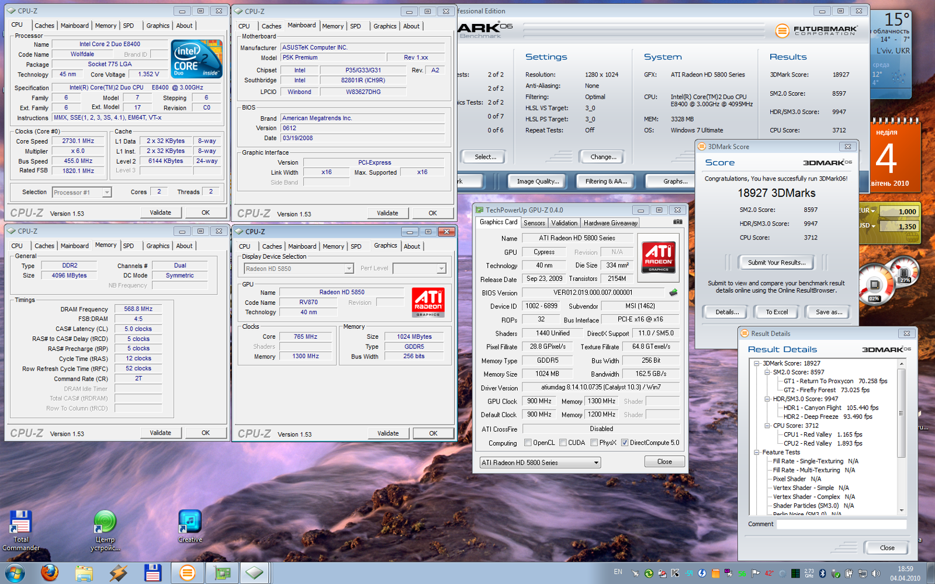Click Image Quality... button in 3DMark06
This screenshot has height=584, width=935.
point(538,181)
